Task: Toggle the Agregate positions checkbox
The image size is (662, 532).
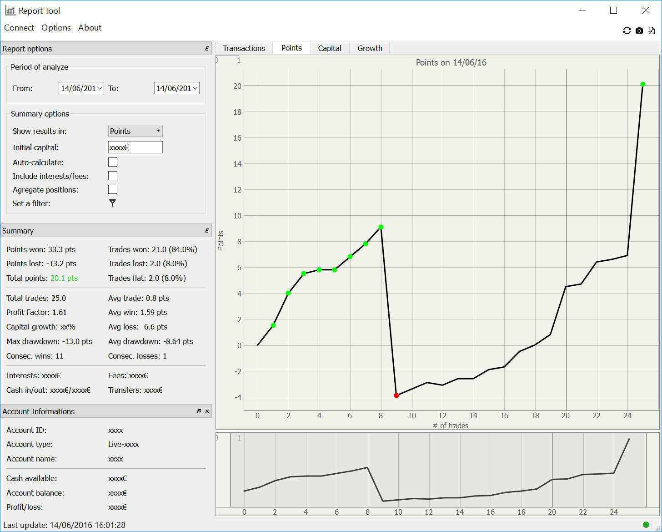Action: tap(113, 189)
